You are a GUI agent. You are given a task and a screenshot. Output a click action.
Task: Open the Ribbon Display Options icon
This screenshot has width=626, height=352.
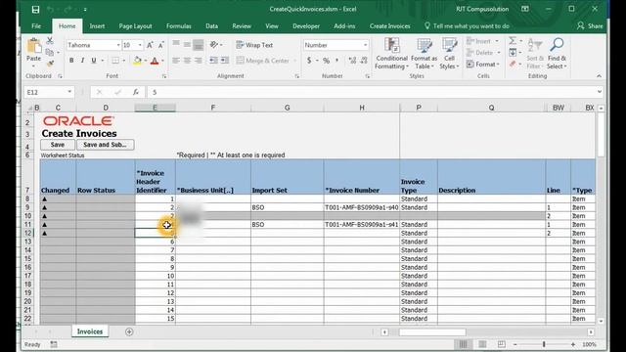click(525, 9)
